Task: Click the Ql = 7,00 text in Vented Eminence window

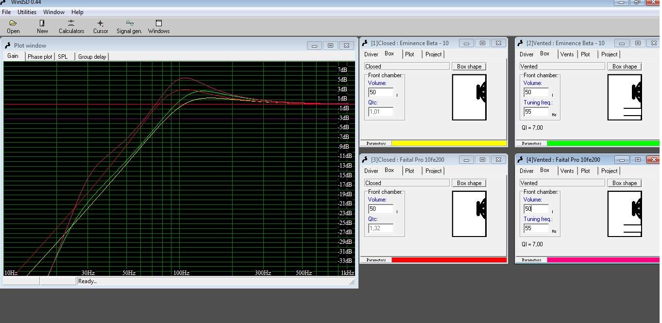Action: tap(532, 128)
